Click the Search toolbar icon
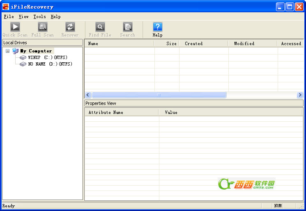 (127, 27)
